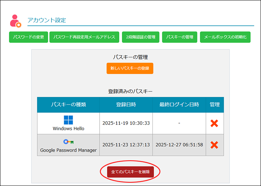Click the 登録日時 column header

click(x=126, y=105)
